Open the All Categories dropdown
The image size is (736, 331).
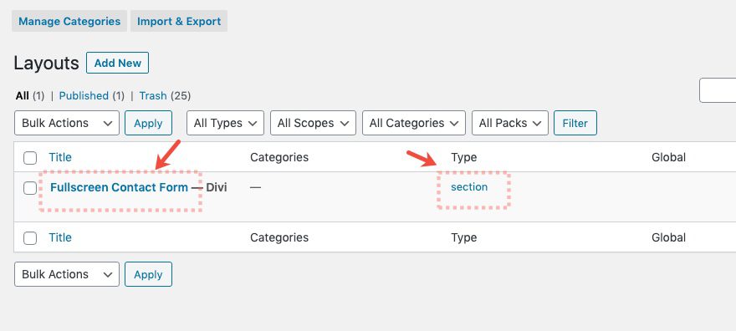click(414, 123)
